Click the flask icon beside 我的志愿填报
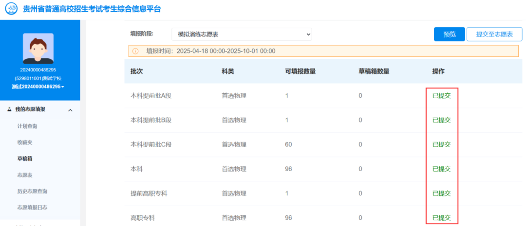The height and width of the screenshot is (226, 526). [10, 109]
